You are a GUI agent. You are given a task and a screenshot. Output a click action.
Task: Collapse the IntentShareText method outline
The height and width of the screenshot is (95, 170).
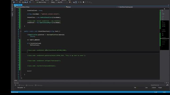(x=21, y=31)
